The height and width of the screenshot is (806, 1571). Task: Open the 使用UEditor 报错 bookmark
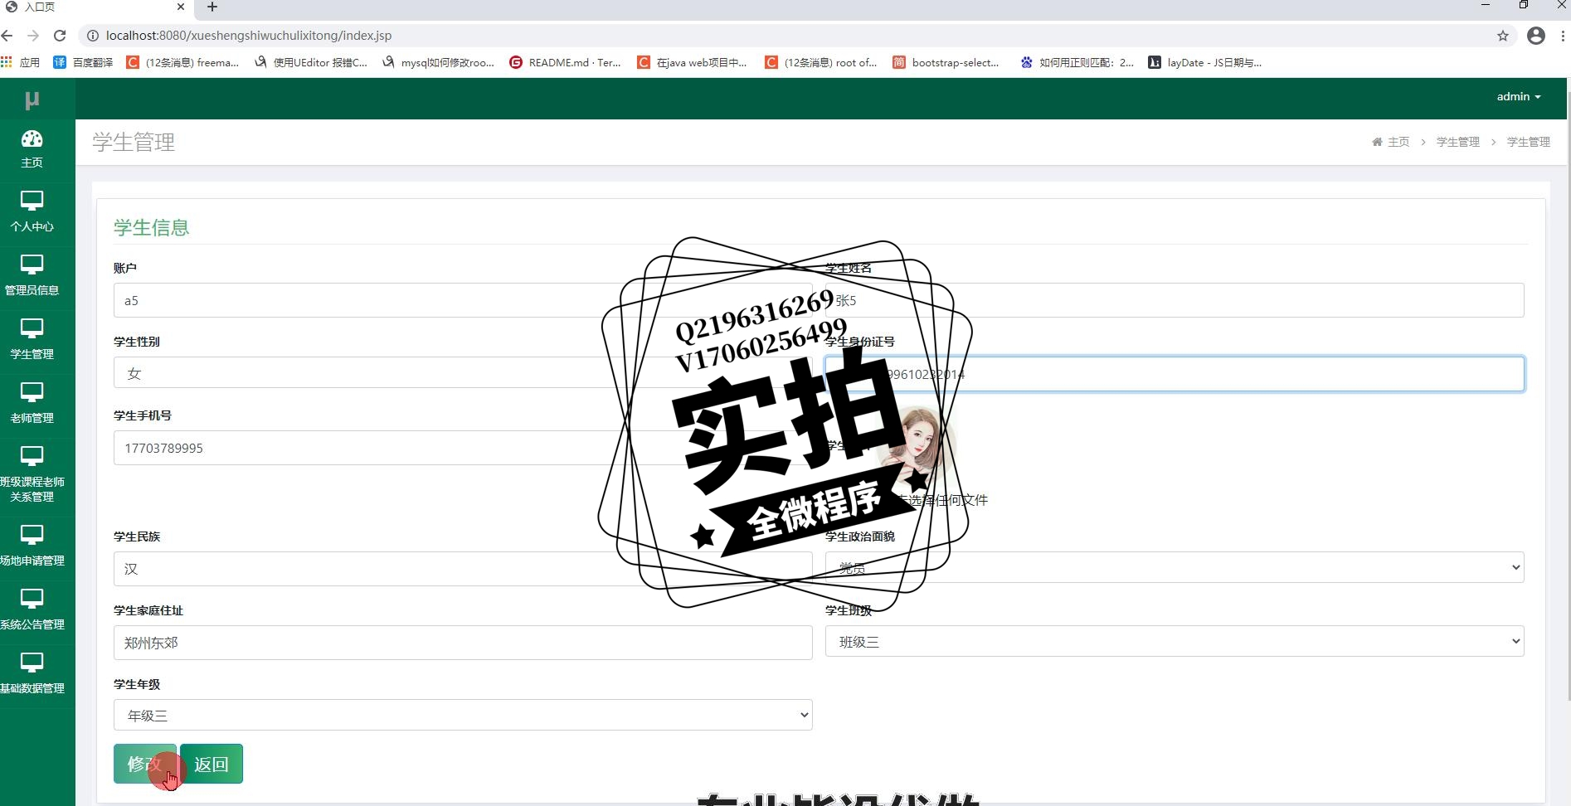pos(311,62)
